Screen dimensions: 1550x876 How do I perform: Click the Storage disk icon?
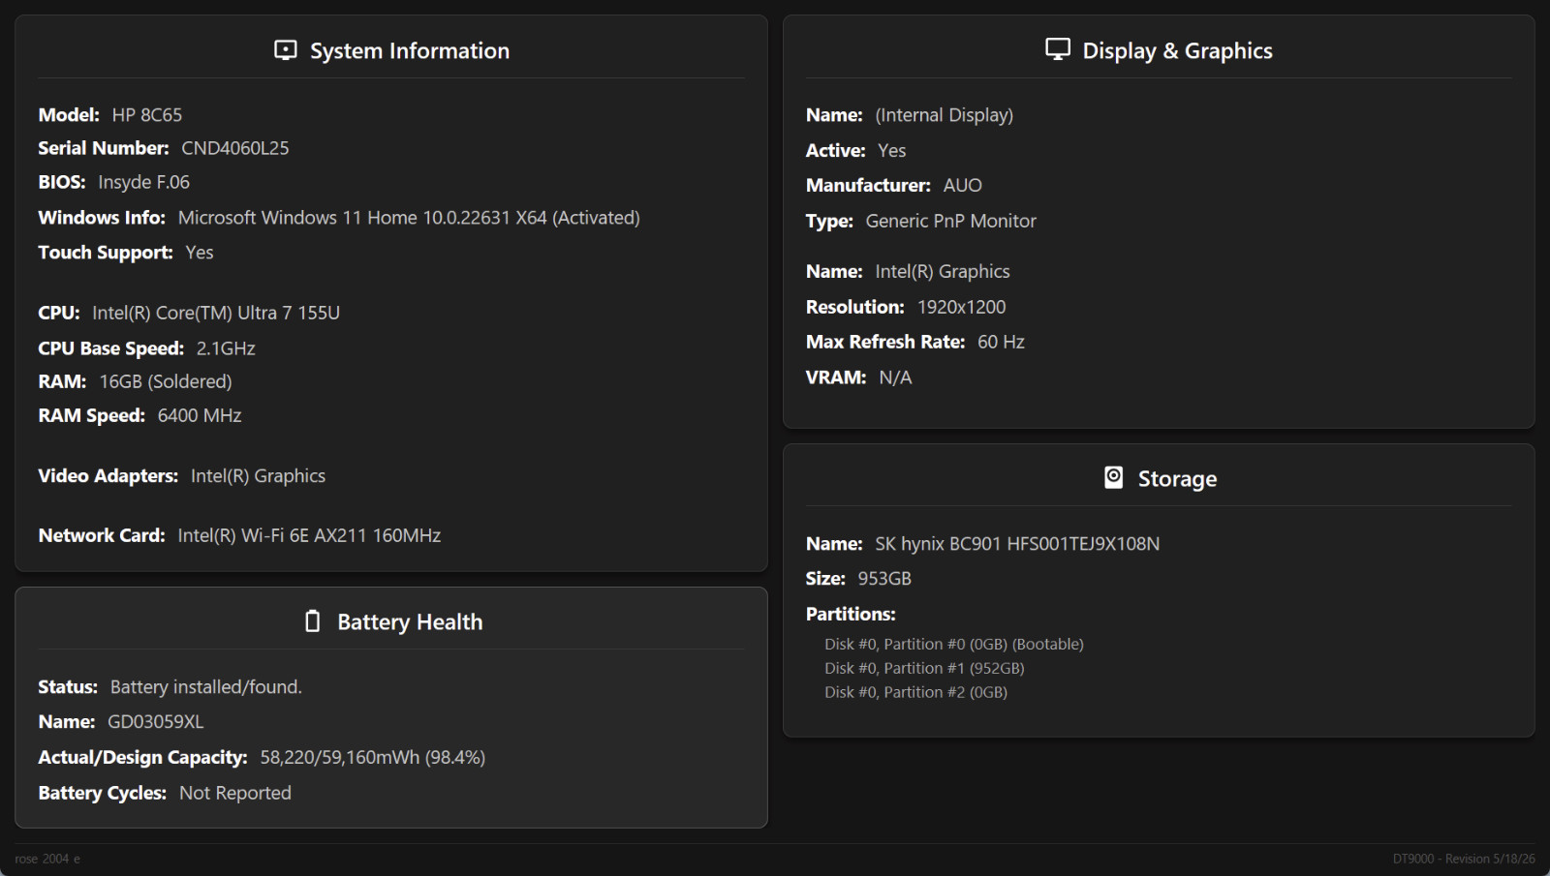(x=1114, y=477)
